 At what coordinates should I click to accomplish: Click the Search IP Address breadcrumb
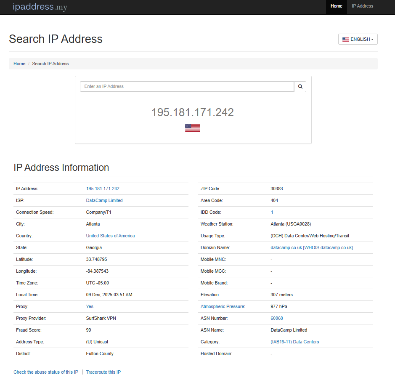tap(50, 64)
